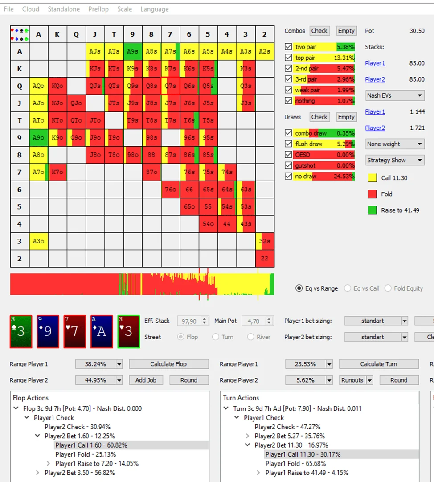
Task: Click the suit symbols icon in matrix corner
Action: 19,35
